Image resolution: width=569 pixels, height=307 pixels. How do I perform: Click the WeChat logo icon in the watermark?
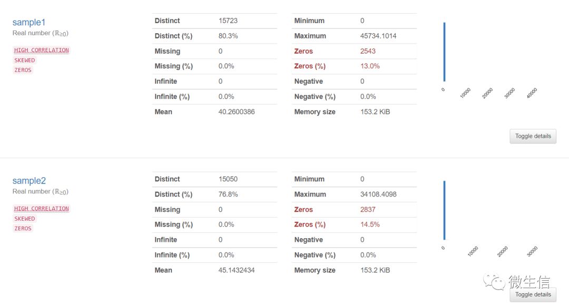pos(495,282)
